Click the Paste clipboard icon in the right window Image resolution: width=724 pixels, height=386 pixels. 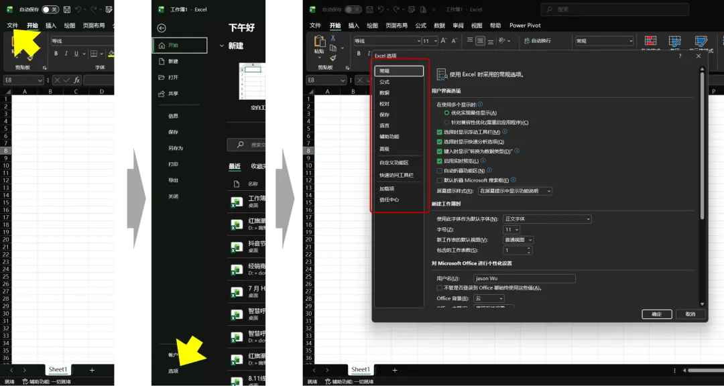[320, 42]
